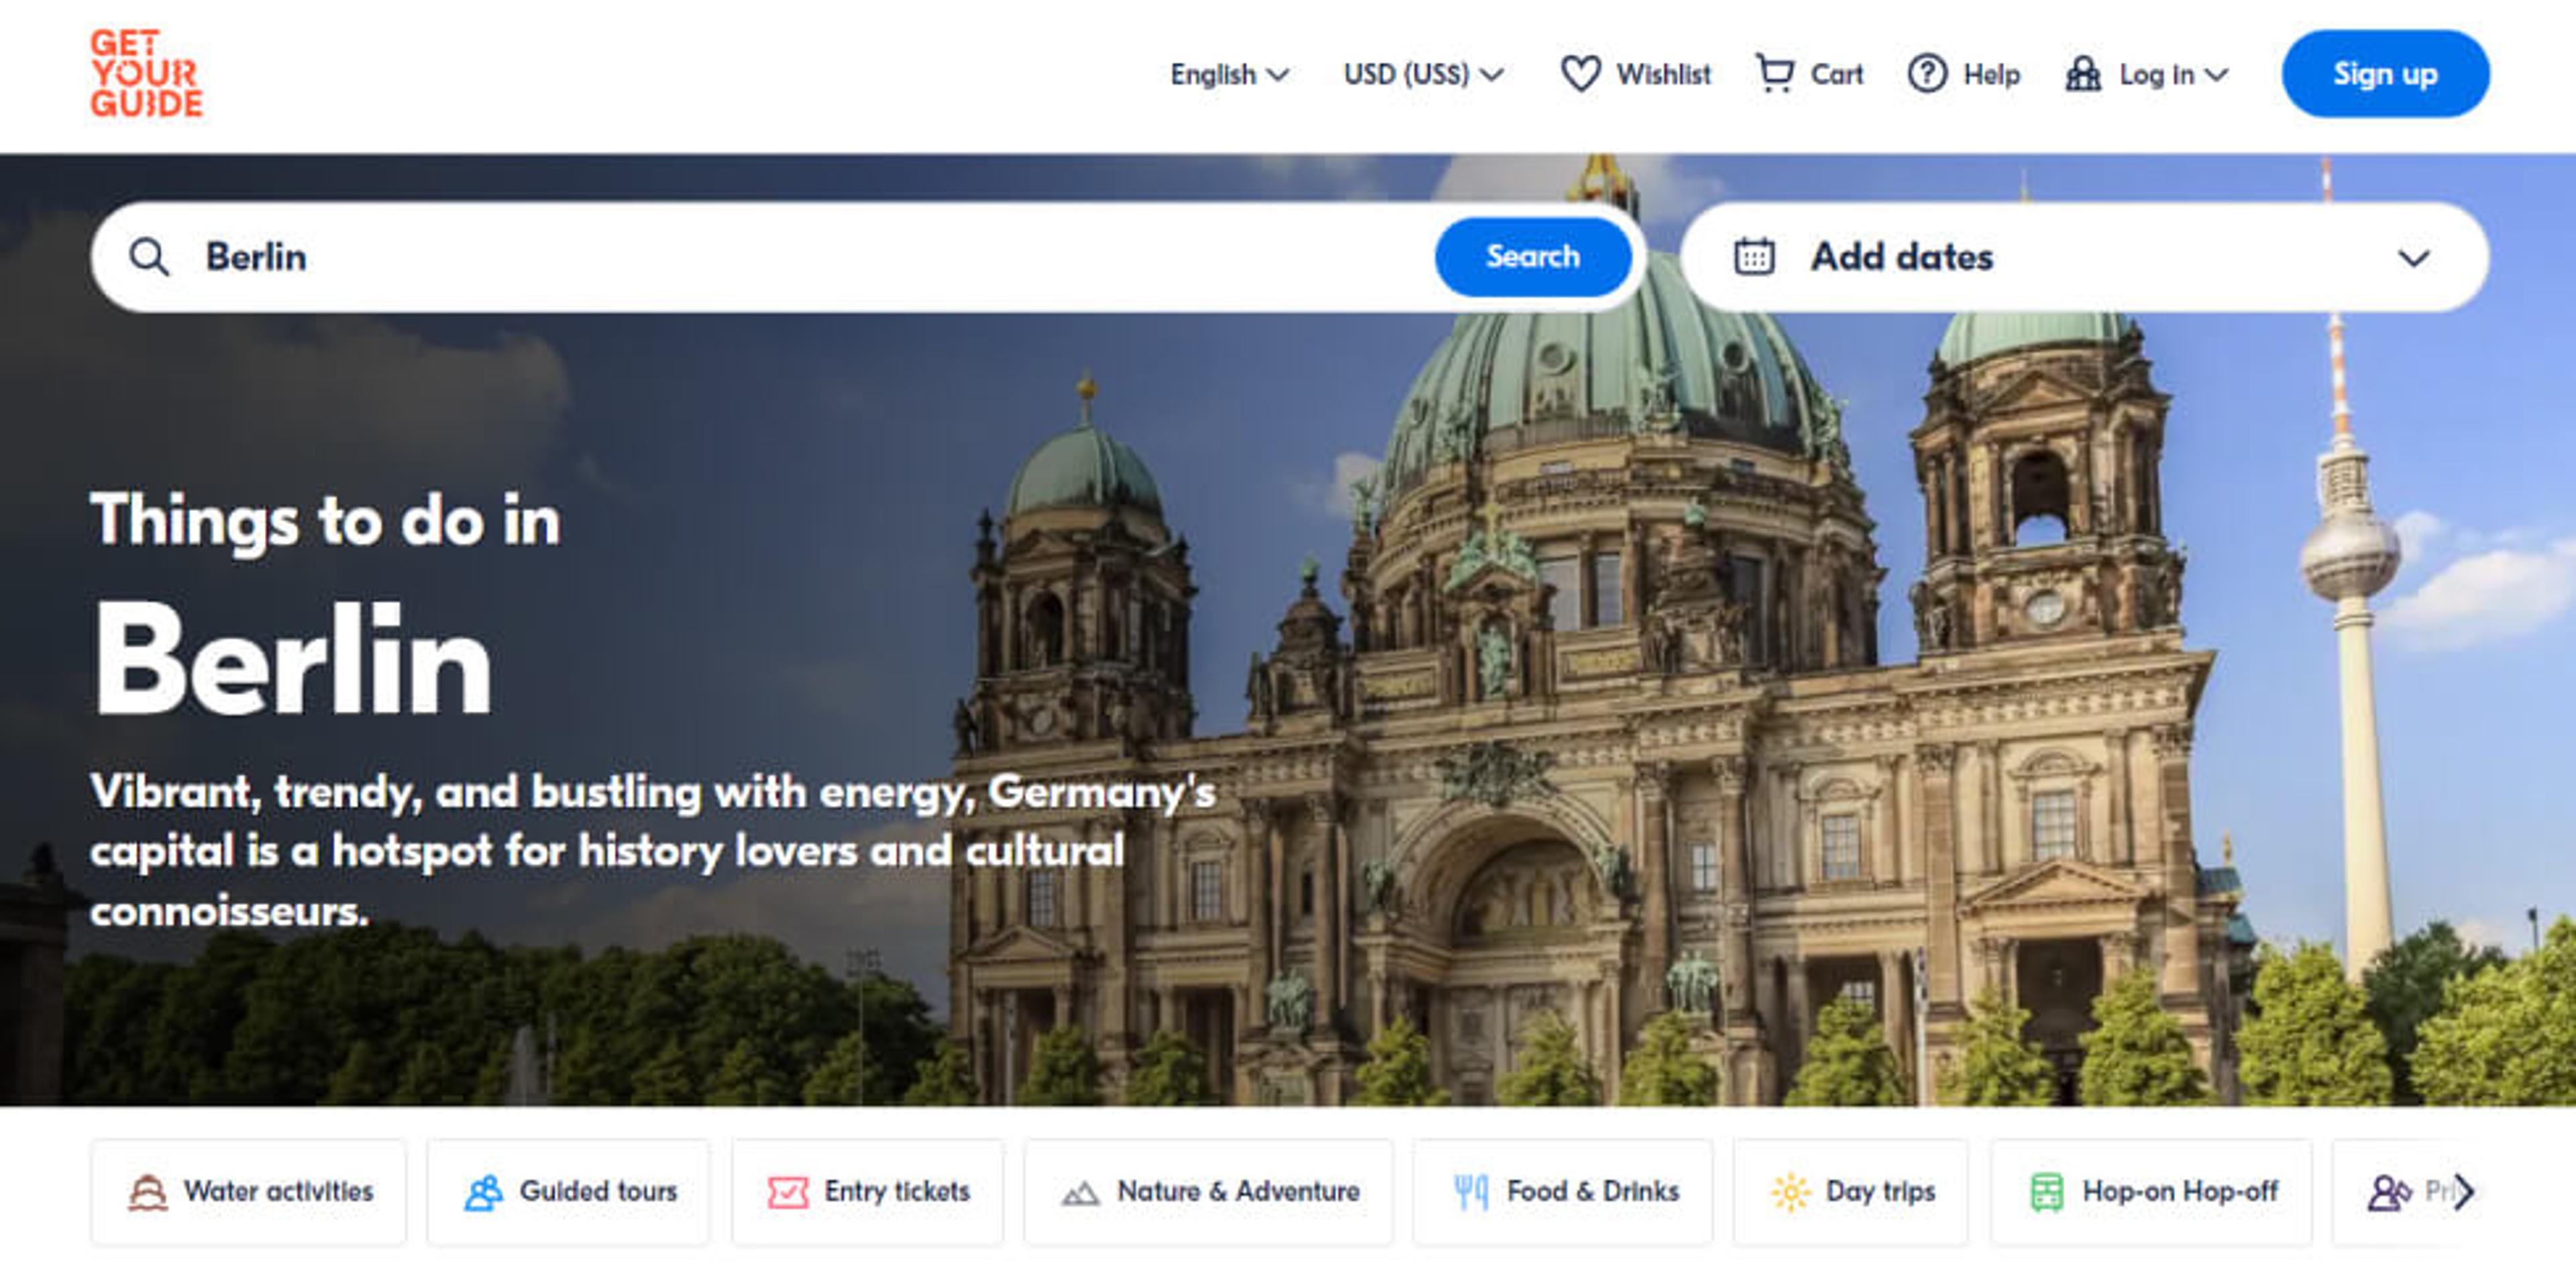Image resolution: width=2576 pixels, height=1274 pixels.
Task: Select the Water activities category
Action: coord(248,1192)
